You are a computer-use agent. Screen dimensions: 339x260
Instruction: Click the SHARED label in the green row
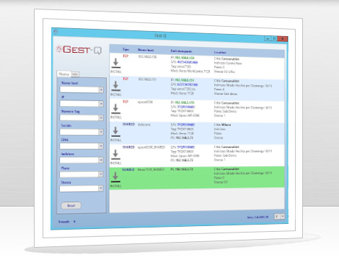(x=128, y=170)
